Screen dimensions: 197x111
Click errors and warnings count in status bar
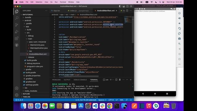pos(19,100)
